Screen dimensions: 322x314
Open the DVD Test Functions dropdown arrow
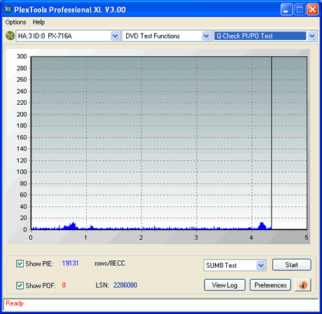point(206,36)
